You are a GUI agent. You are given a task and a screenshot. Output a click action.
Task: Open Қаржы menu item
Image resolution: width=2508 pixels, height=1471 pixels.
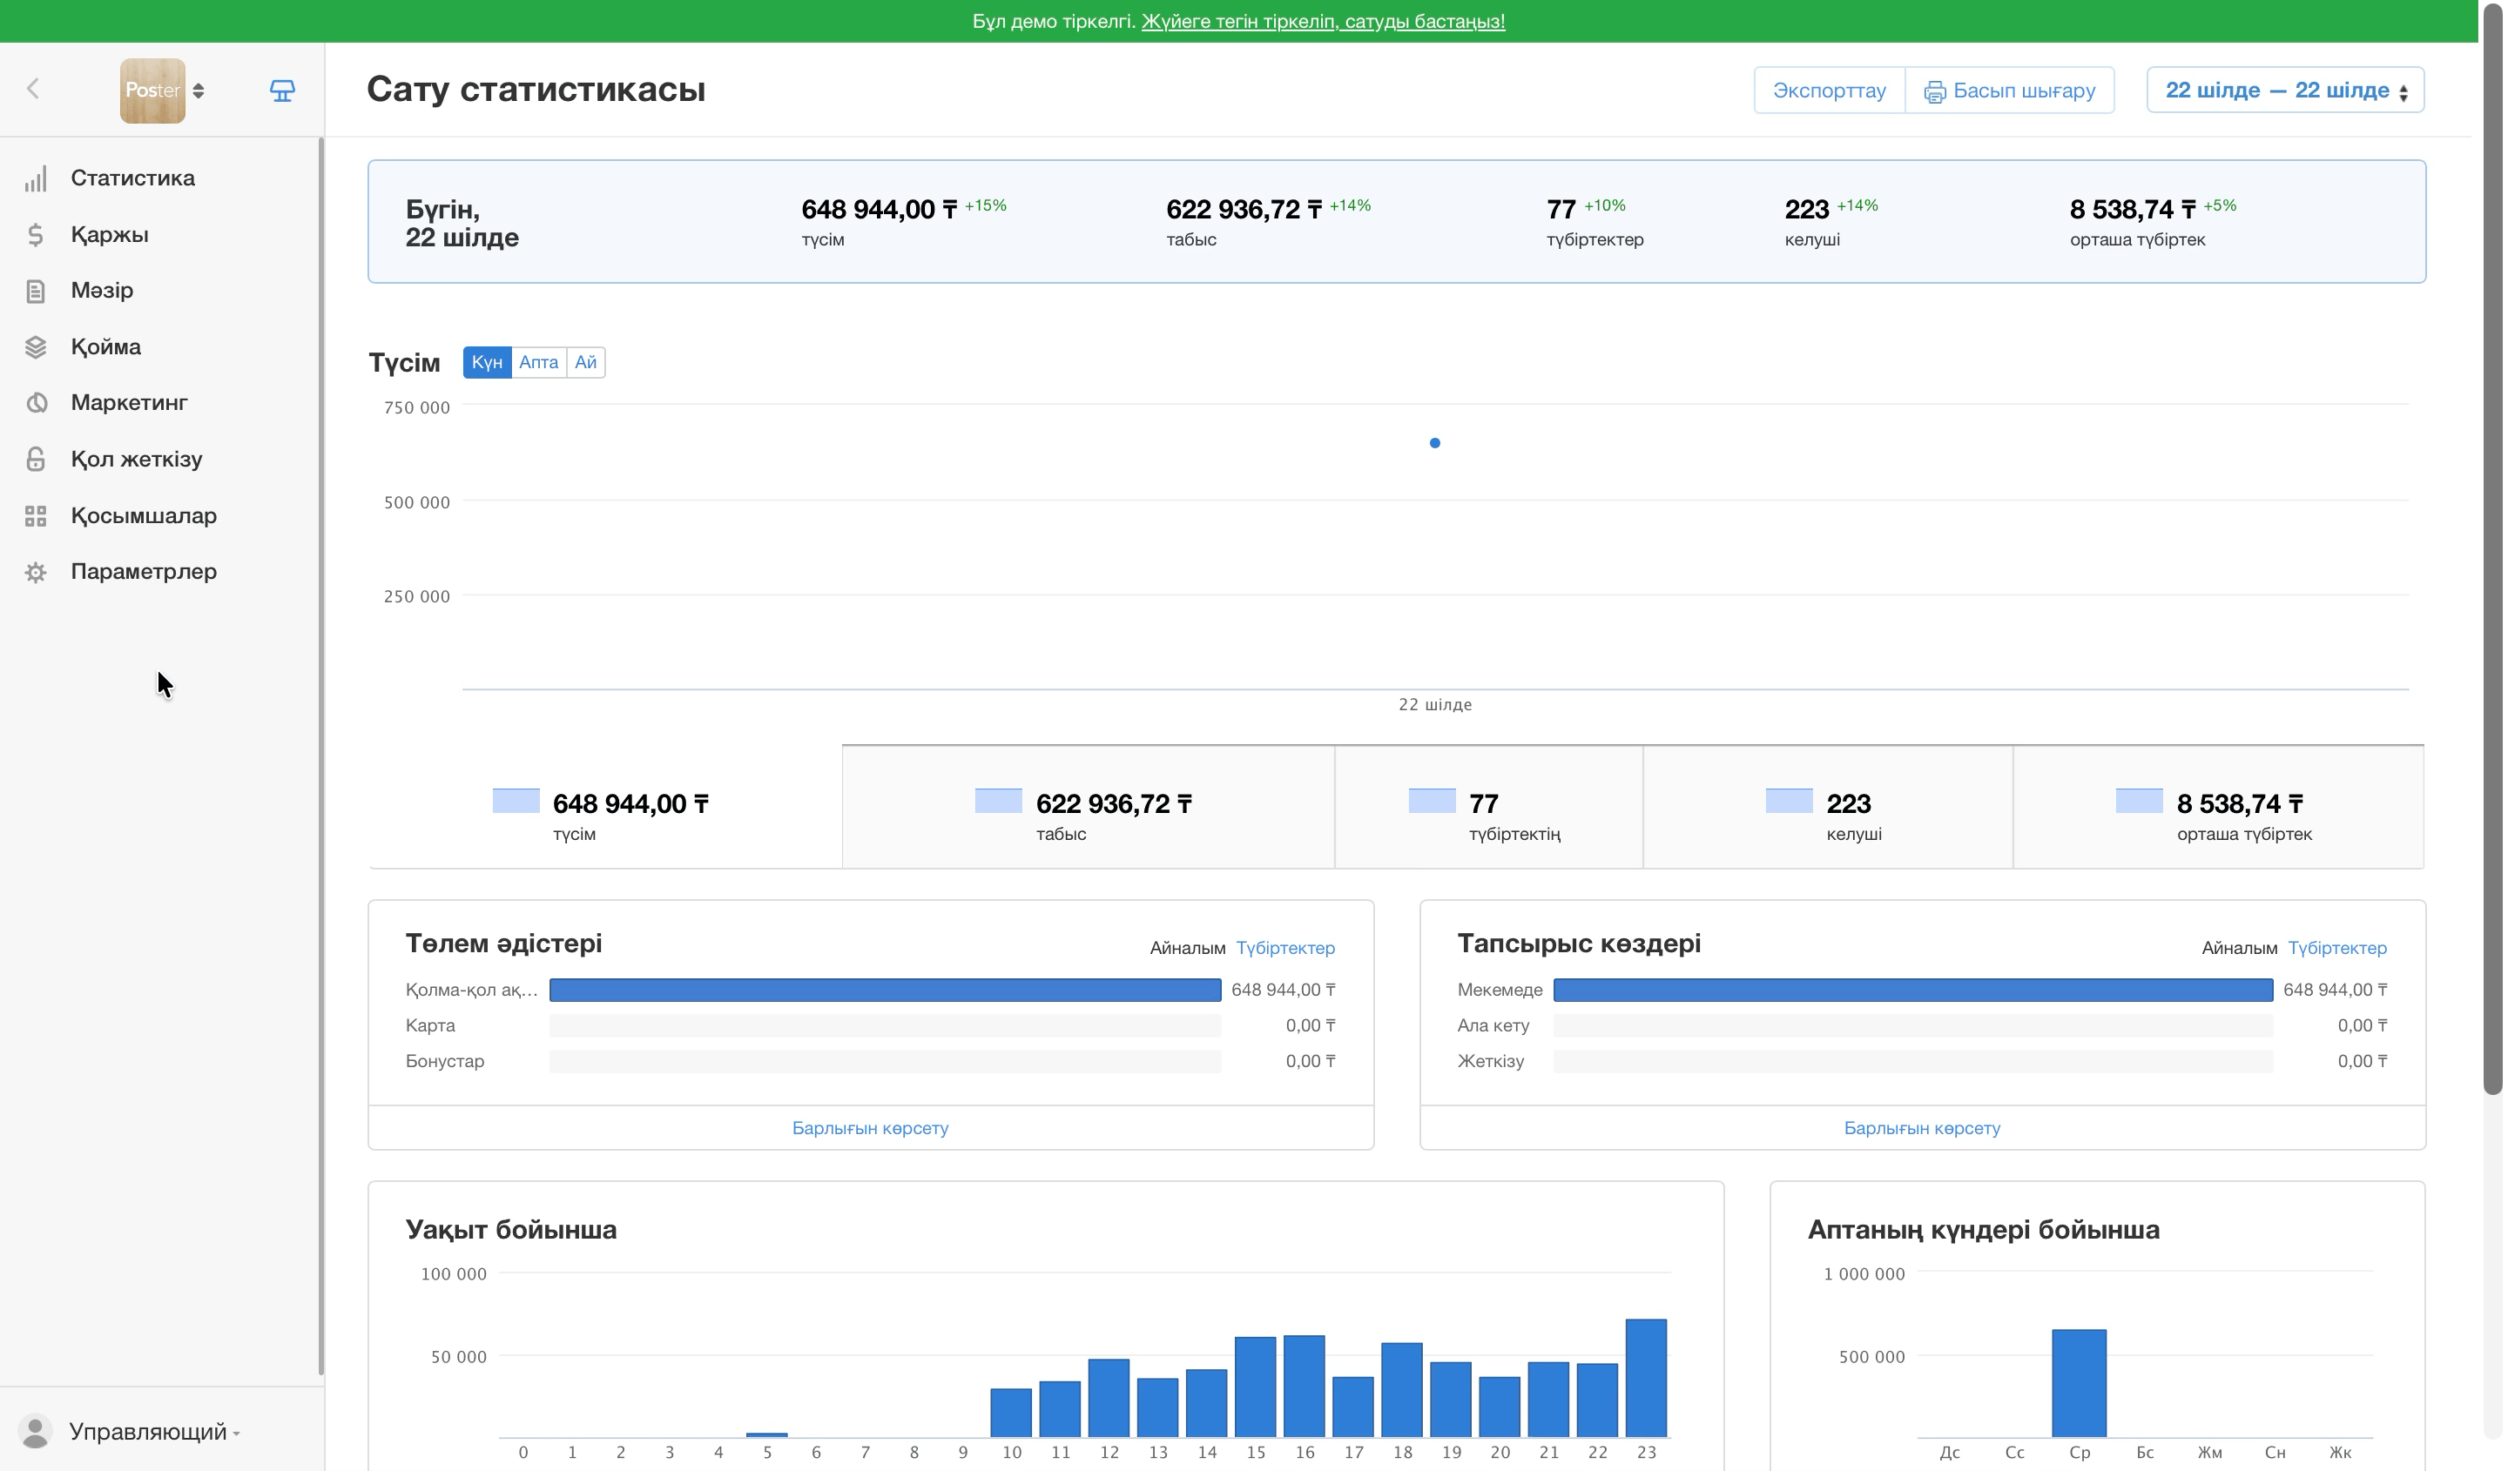click(x=110, y=235)
